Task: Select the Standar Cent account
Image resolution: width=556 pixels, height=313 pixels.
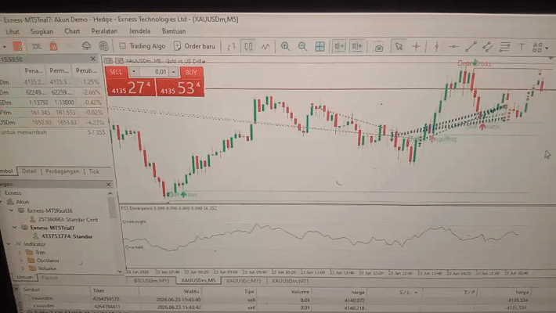Action: point(67,219)
